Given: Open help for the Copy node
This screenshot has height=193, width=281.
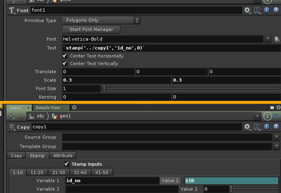Looking at the screenshot, I should tap(277, 127).
